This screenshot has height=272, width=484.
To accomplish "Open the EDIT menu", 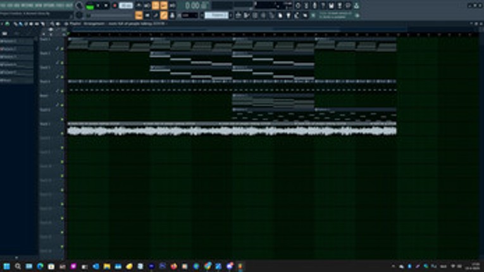I will [9, 5].
